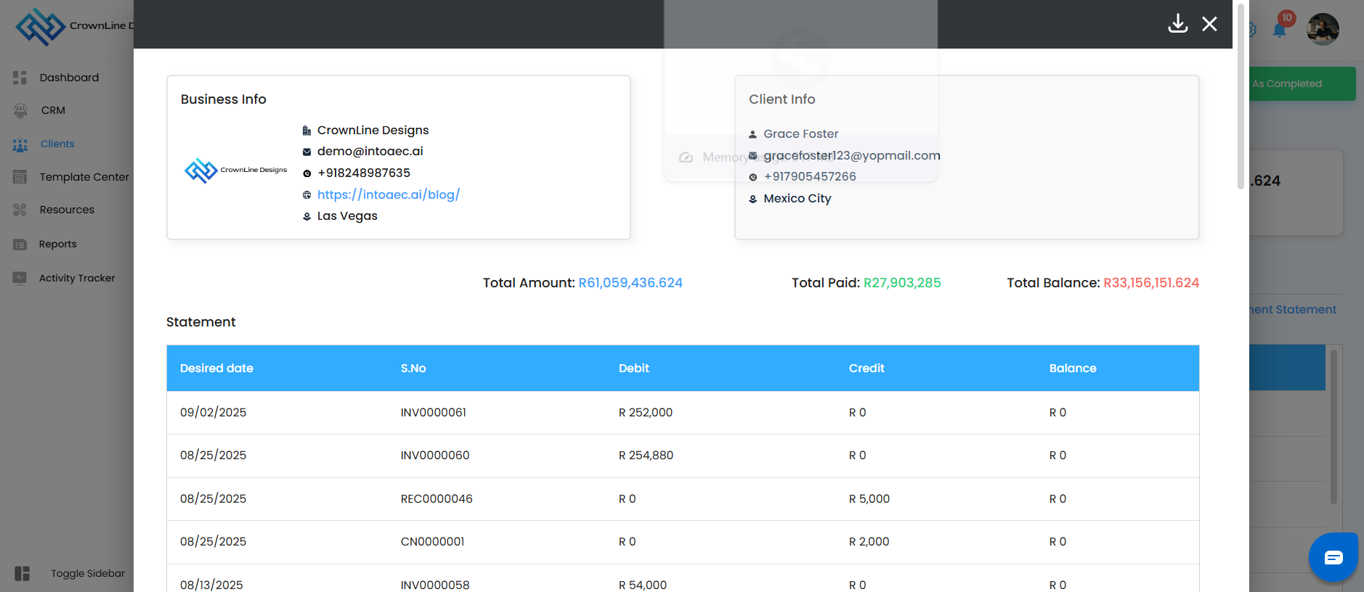Download the client statement
This screenshot has width=1364, height=592.
[1177, 24]
